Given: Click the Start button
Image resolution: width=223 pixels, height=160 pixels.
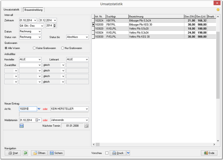Looking at the screenshot, I should click(13, 153).
